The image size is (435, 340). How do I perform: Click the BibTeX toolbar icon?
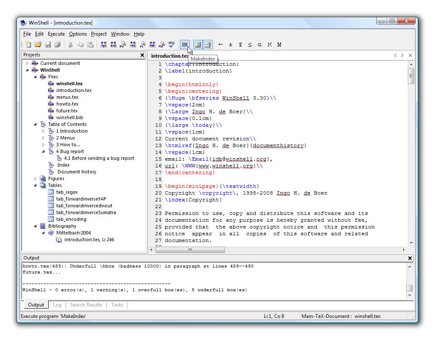114,44
